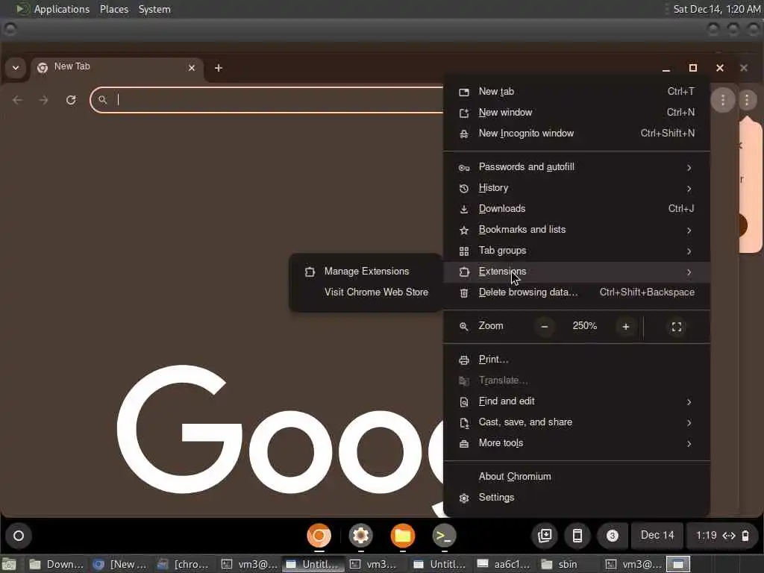Click the Dec 14 date button
The image size is (764, 573).
click(x=657, y=536)
